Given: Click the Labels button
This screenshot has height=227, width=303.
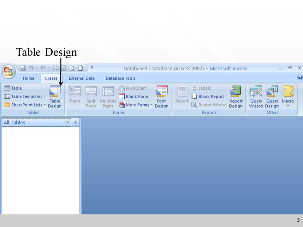Looking at the screenshot, I should (201, 88).
